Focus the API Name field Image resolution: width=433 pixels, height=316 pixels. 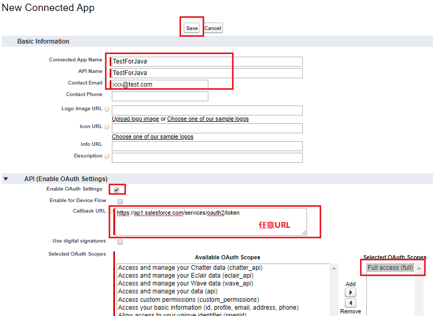point(207,73)
